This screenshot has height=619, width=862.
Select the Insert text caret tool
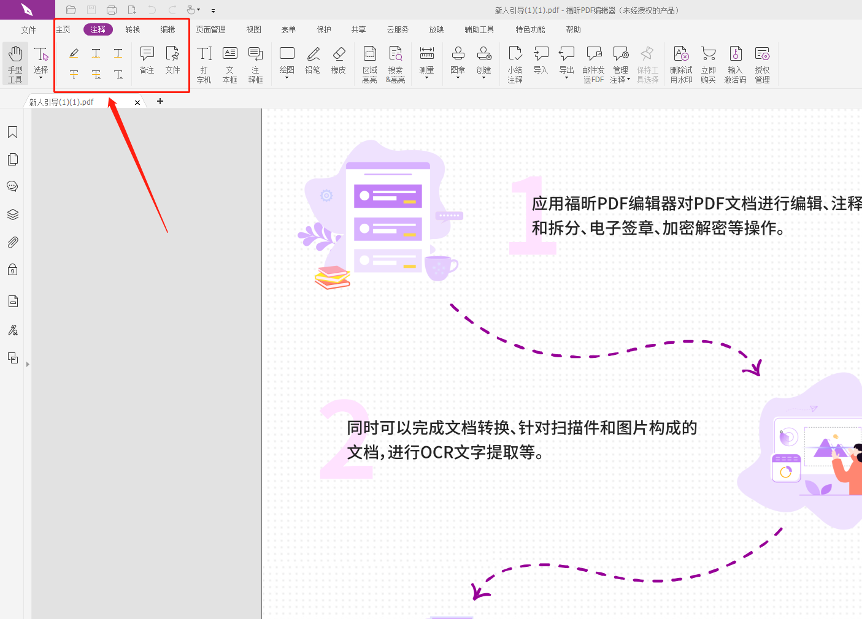click(x=118, y=75)
